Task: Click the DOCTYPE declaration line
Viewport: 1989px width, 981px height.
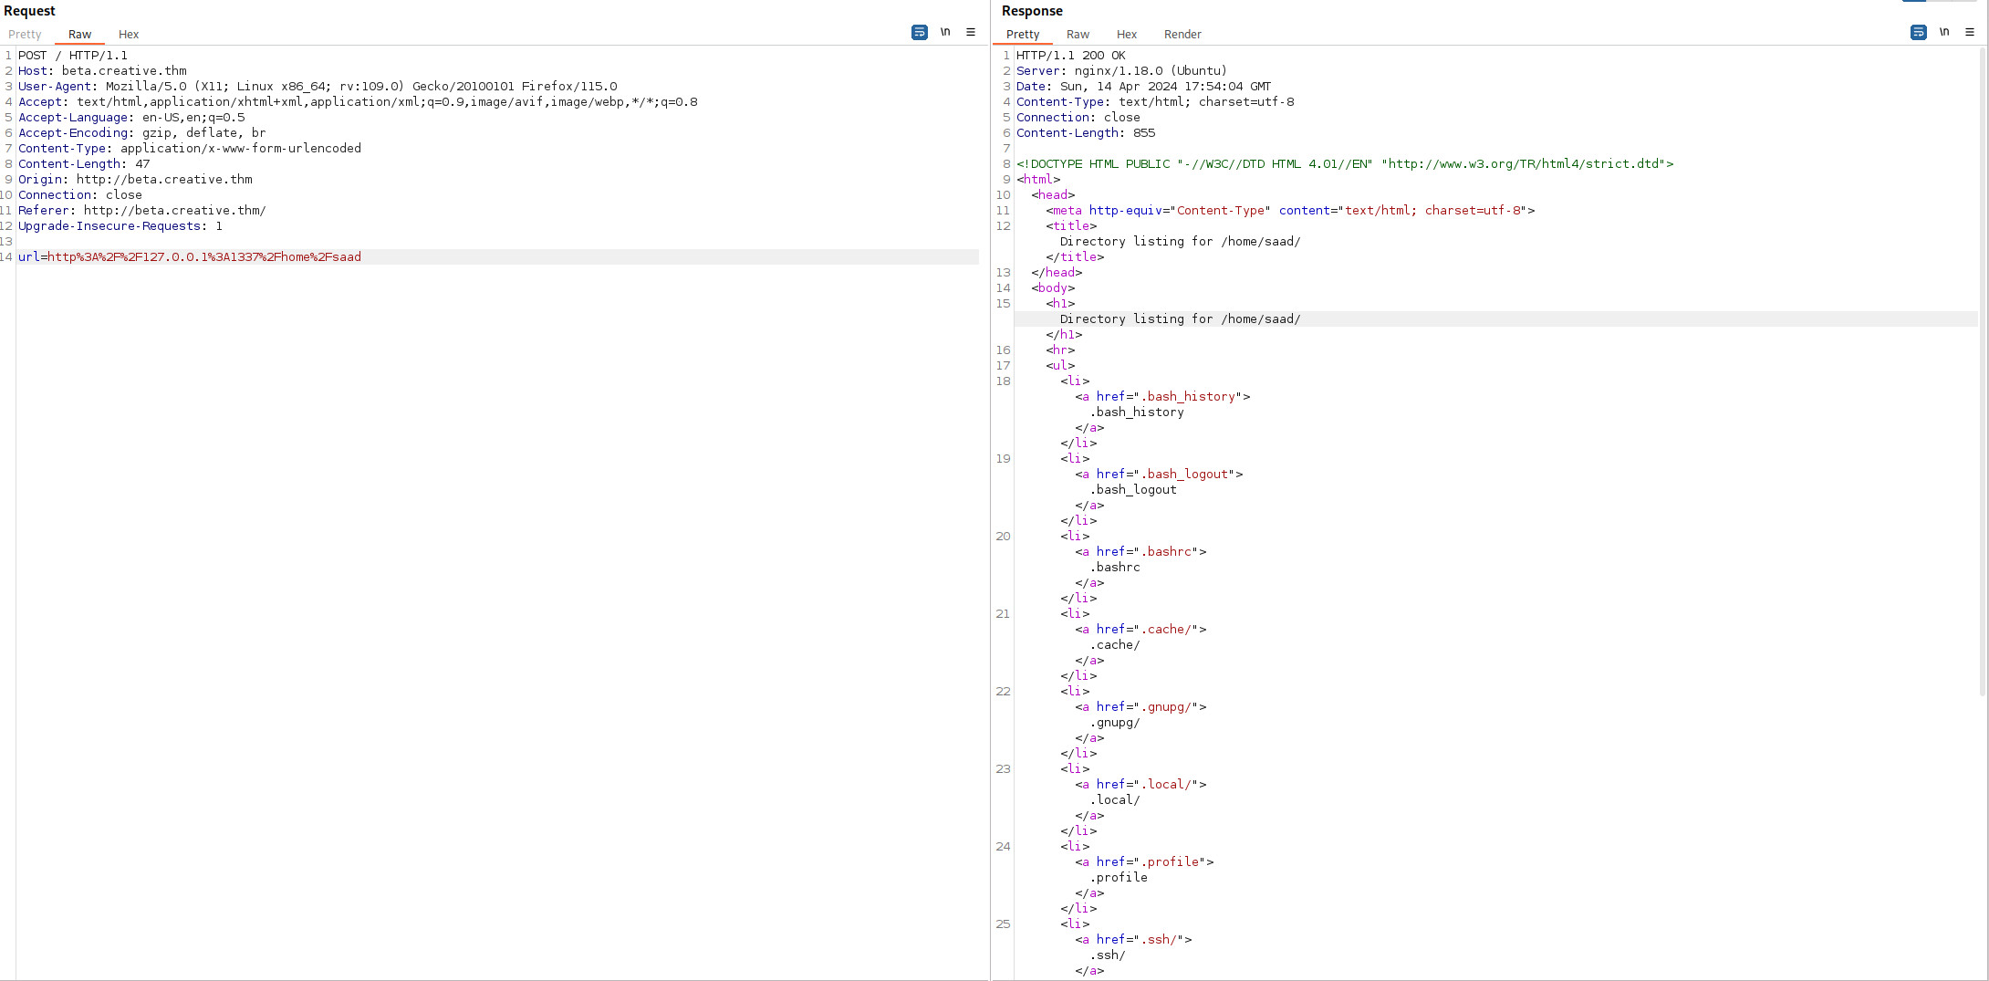Action: click(x=1345, y=164)
